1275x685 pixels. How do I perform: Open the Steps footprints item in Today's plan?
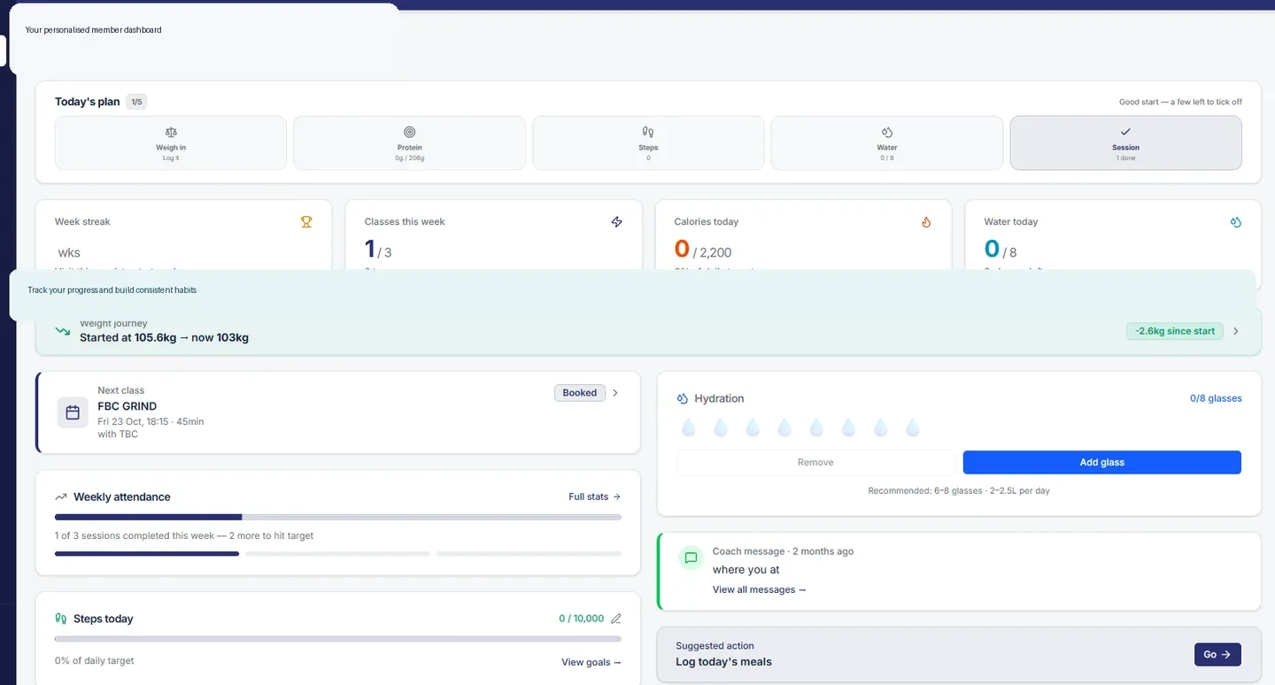pyautogui.click(x=648, y=142)
